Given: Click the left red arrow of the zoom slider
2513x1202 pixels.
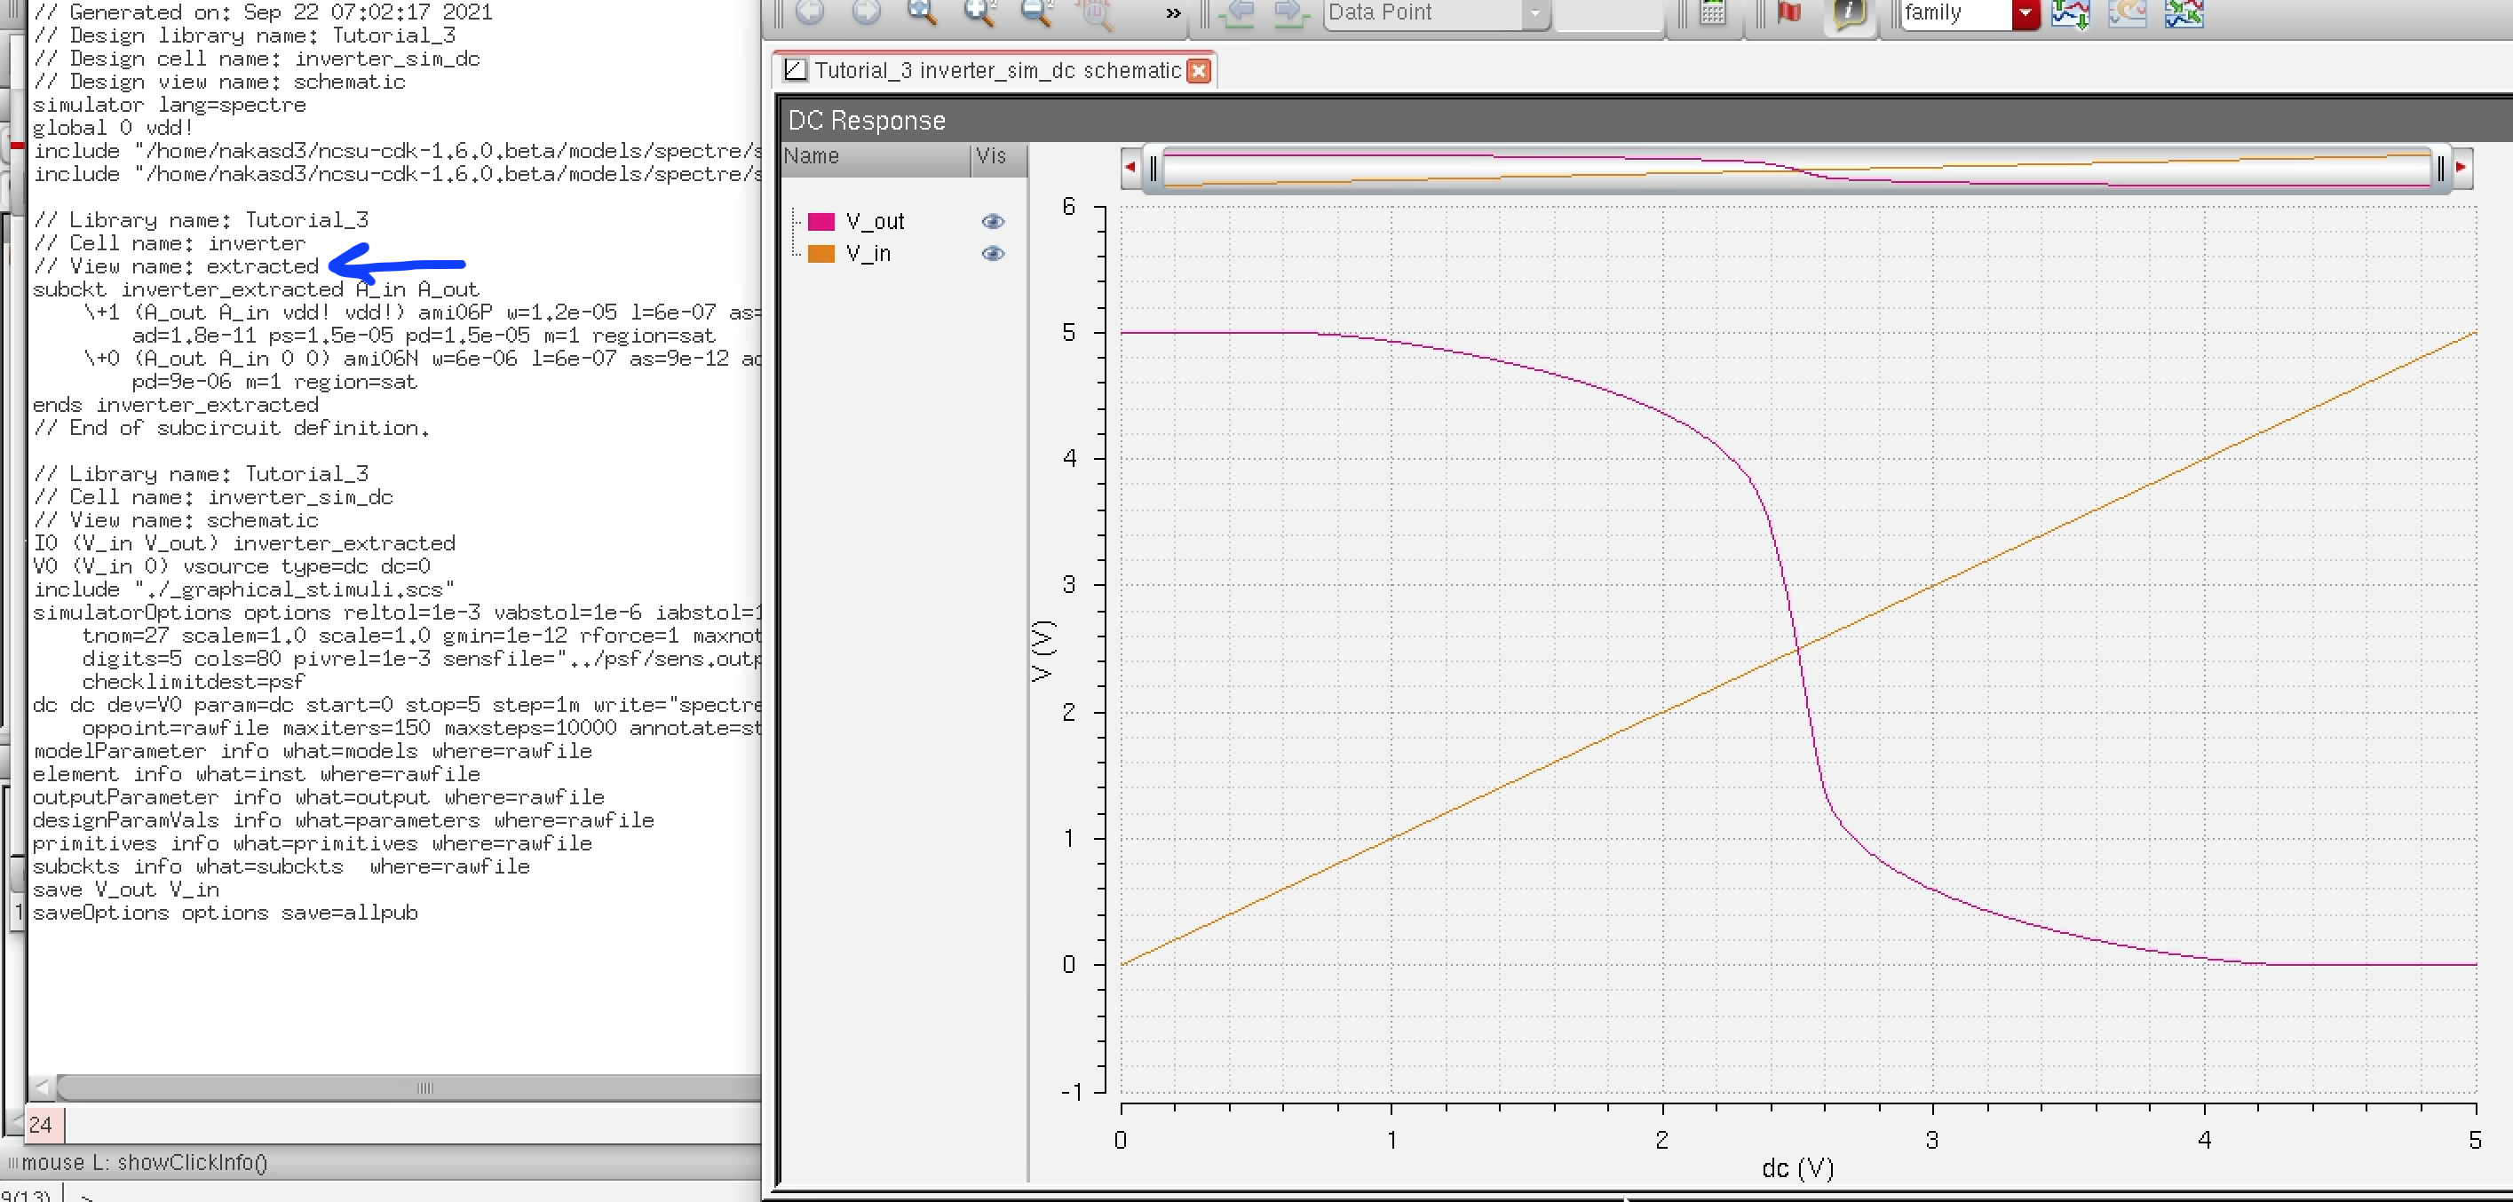Looking at the screenshot, I should (1130, 168).
